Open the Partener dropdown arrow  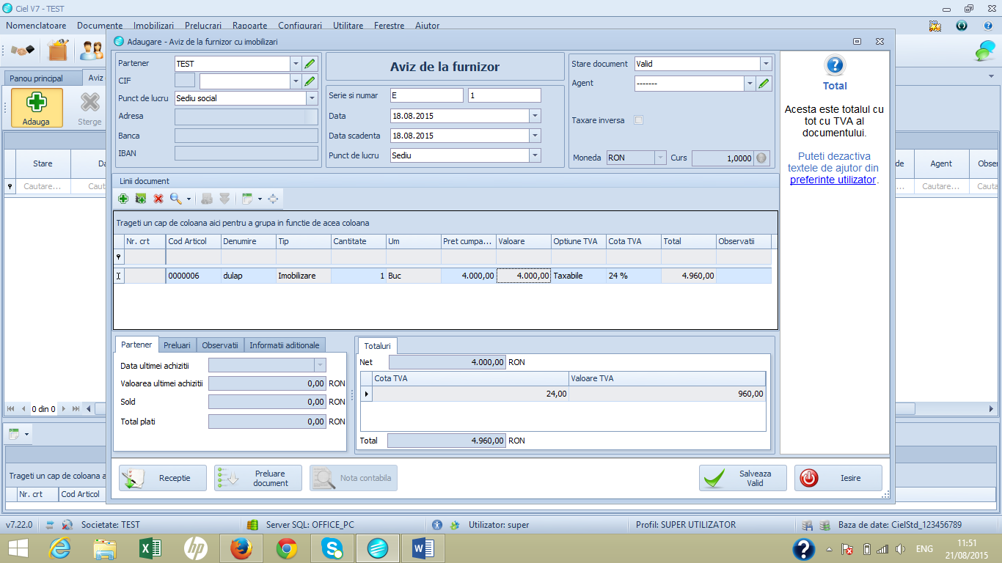point(296,64)
